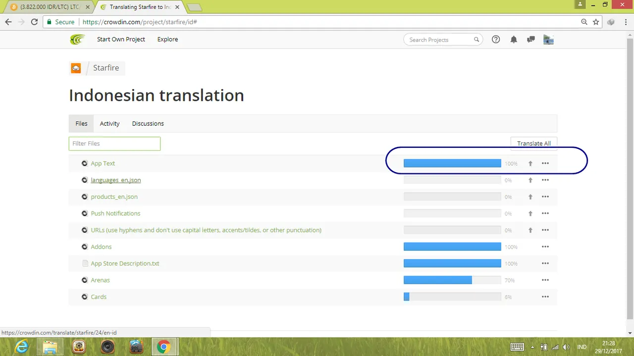Click the Chrome icon in taskbar
The height and width of the screenshot is (356, 634).
coord(163,347)
